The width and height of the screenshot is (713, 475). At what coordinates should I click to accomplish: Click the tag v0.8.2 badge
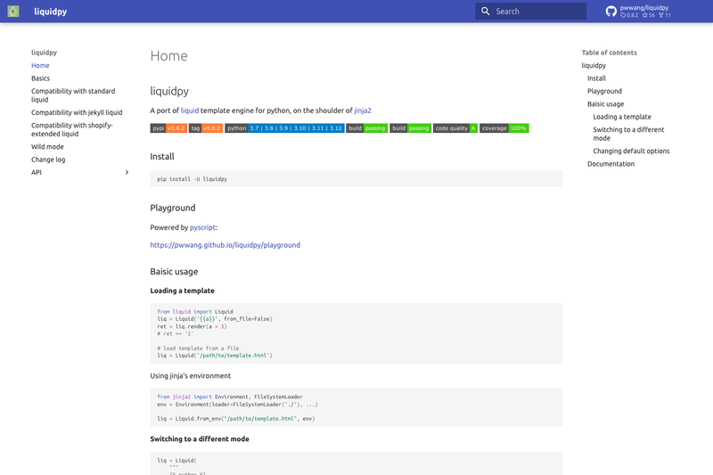206,128
